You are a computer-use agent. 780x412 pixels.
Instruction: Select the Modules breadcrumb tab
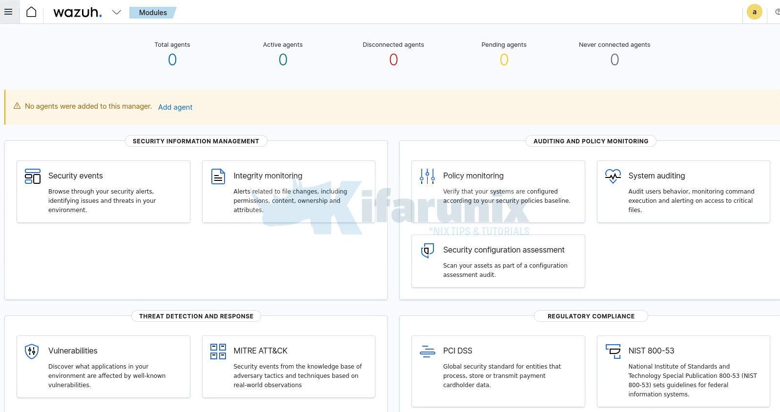pos(153,13)
